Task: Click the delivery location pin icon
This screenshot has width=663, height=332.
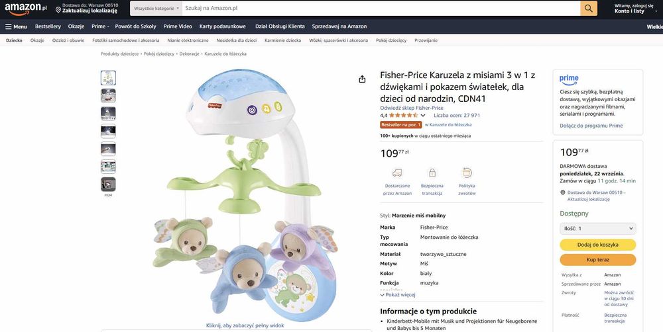Action: pos(58,10)
